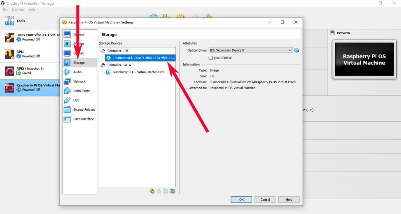The image size is (401, 214).
Task: Click the Help button
Action: 289,199
